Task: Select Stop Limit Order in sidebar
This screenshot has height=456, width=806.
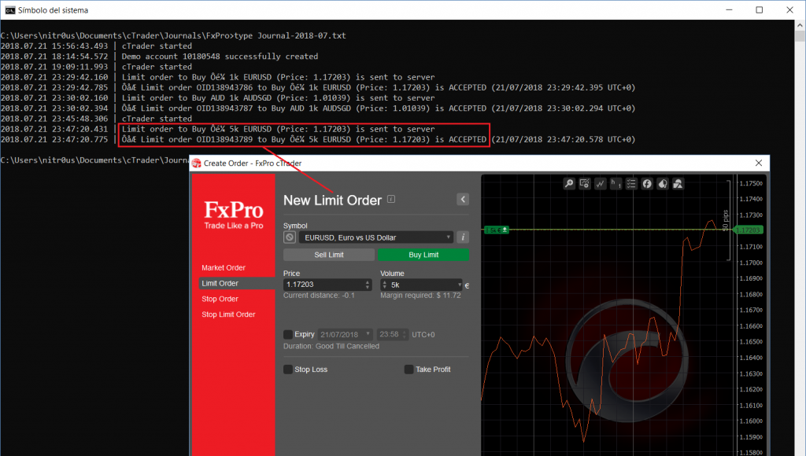Action: point(228,314)
